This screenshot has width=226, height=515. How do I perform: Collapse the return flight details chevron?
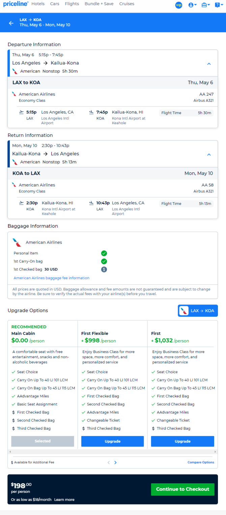209,154
